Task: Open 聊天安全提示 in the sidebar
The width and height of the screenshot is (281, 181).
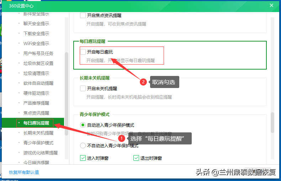Action: coord(36,24)
